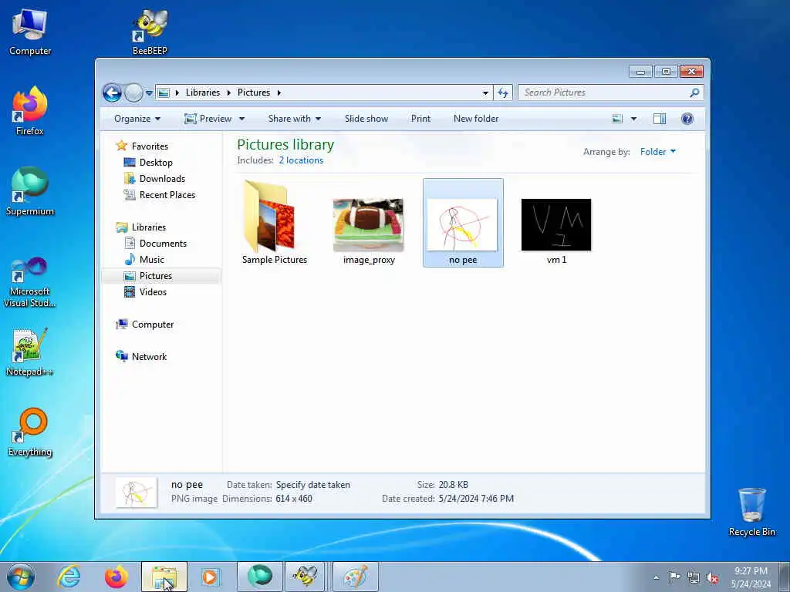The width and height of the screenshot is (790, 592).
Task: Create a New folder
Action: coord(475,119)
